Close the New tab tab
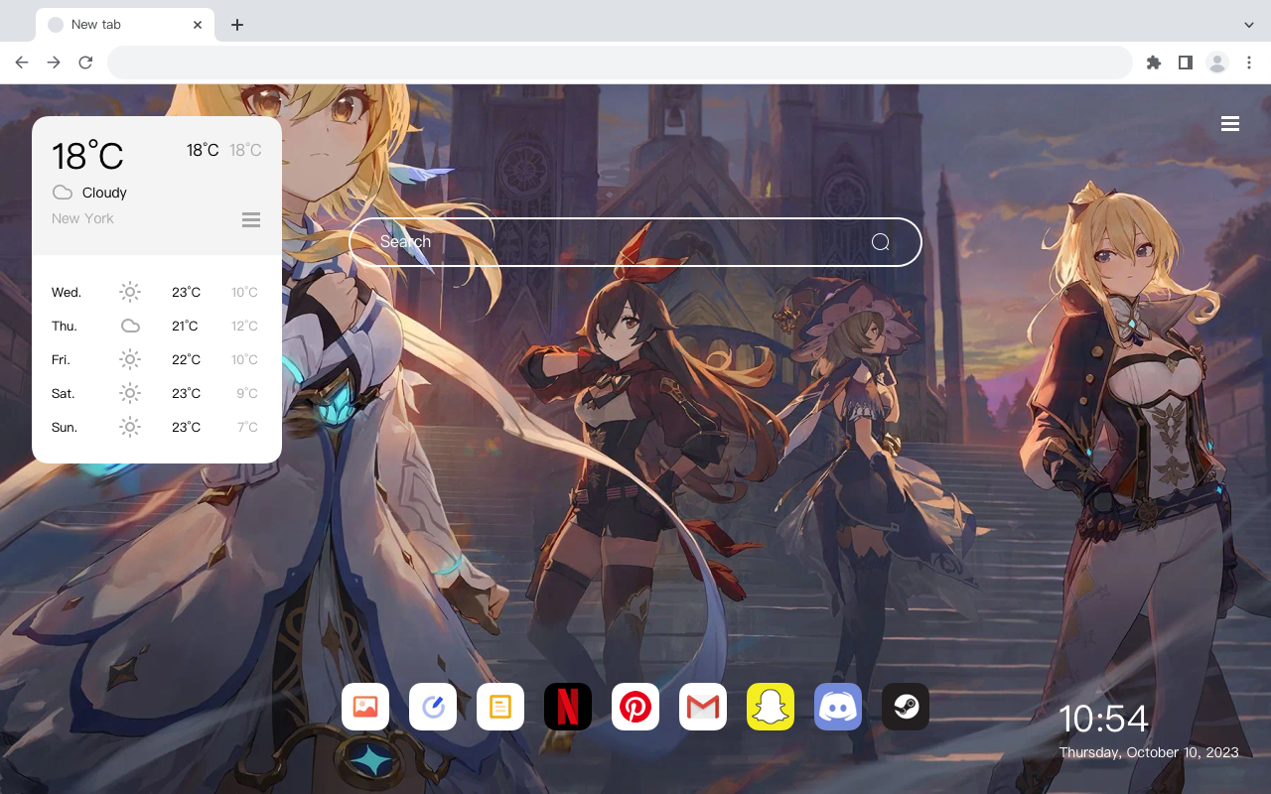Image resolution: width=1271 pixels, height=794 pixels. click(x=199, y=25)
